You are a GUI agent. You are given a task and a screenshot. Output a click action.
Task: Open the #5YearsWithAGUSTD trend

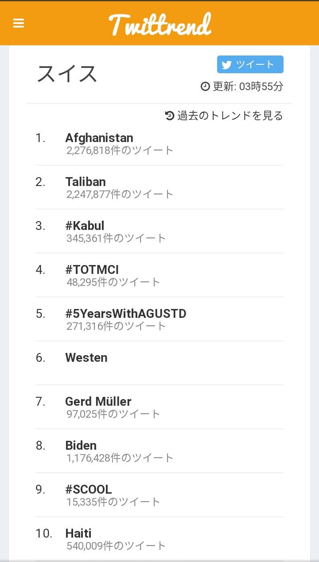(125, 314)
